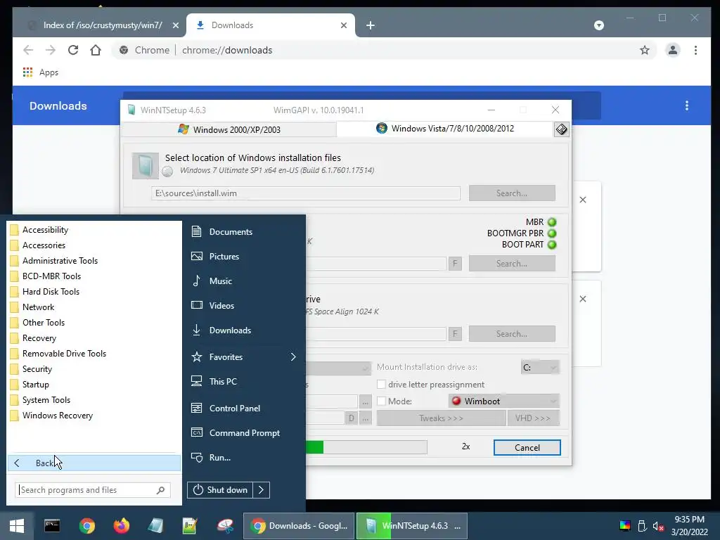The width and height of the screenshot is (720, 540).
Task: Click the VHD >>> button
Action: [x=533, y=418]
